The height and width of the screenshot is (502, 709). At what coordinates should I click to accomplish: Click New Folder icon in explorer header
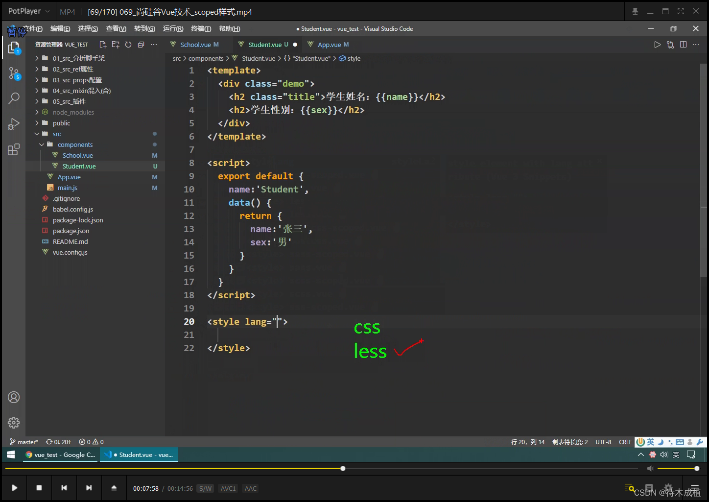[116, 45]
